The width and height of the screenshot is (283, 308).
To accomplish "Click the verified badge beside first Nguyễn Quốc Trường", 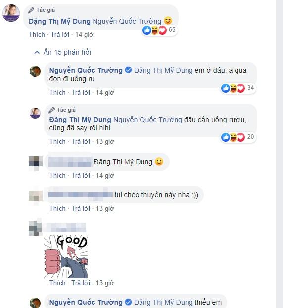I will pyautogui.click(x=128, y=70).
